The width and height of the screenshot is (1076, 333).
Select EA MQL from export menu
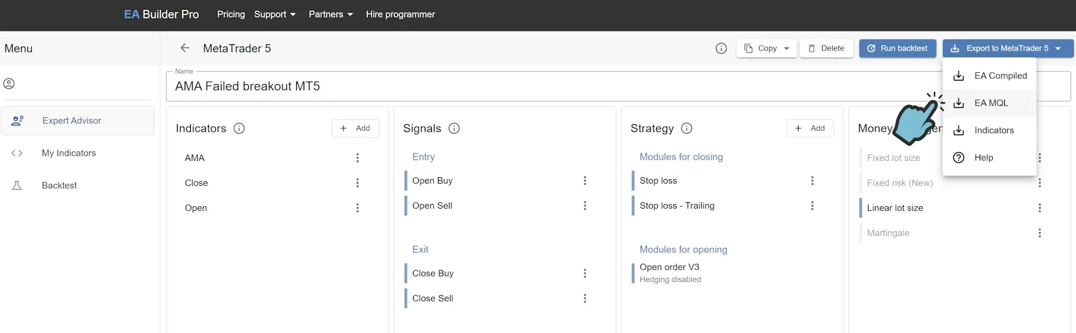pyautogui.click(x=991, y=103)
